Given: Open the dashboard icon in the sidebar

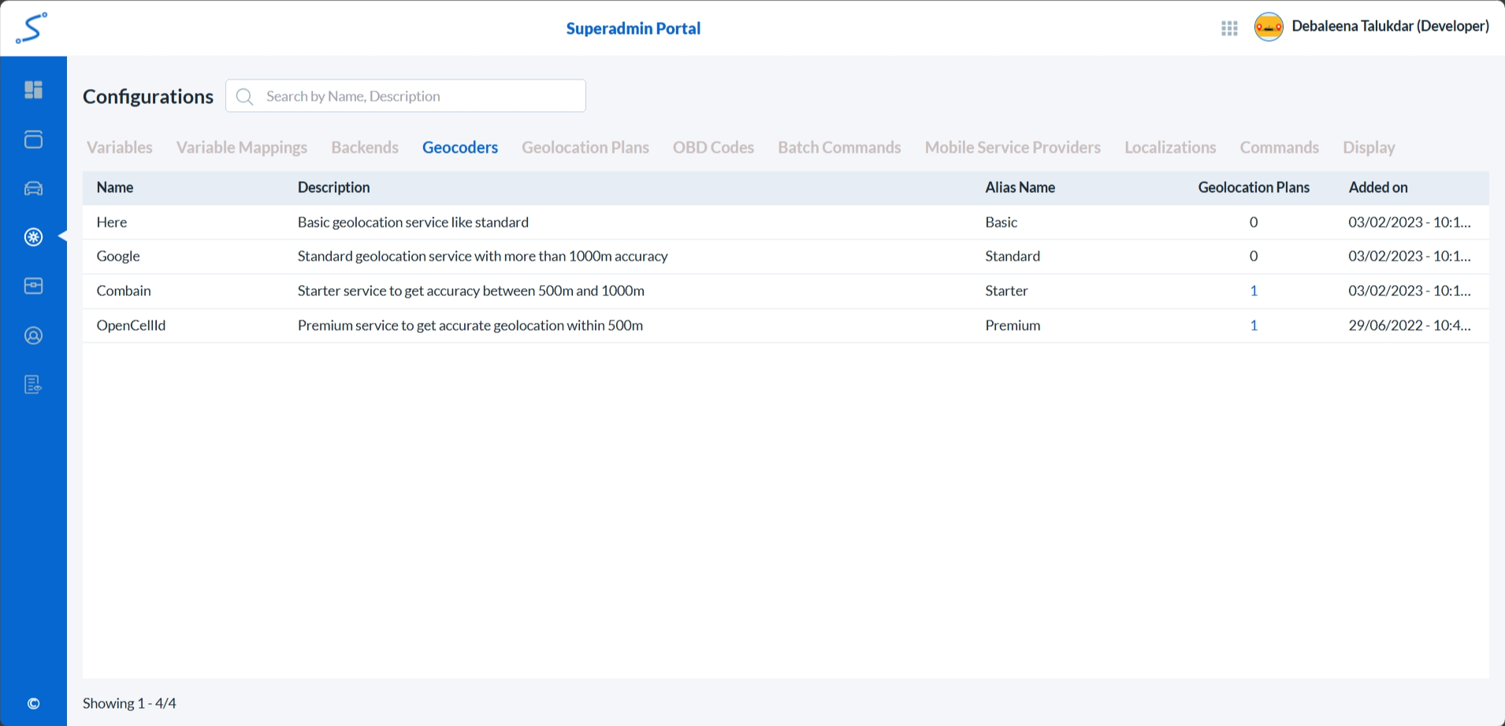Looking at the screenshot, I should click(33, 90).
